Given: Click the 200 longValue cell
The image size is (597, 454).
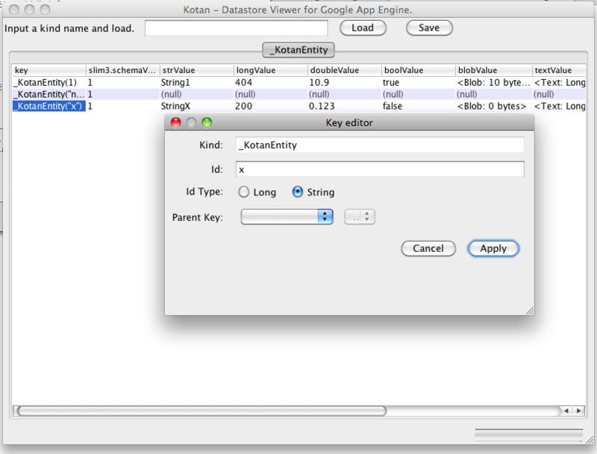Looking at the screenshot, I should pyautogui.click(x=271, y=106).
